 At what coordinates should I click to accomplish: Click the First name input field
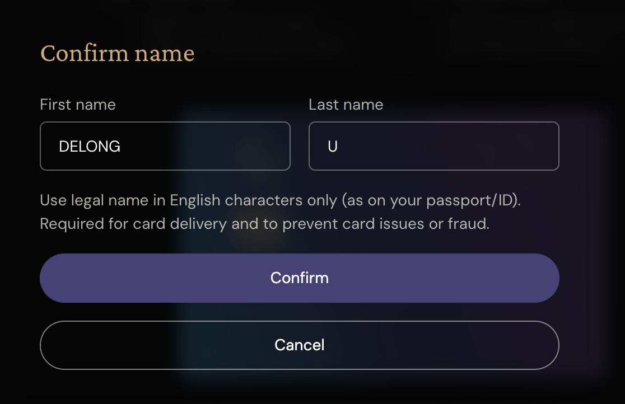165,146
